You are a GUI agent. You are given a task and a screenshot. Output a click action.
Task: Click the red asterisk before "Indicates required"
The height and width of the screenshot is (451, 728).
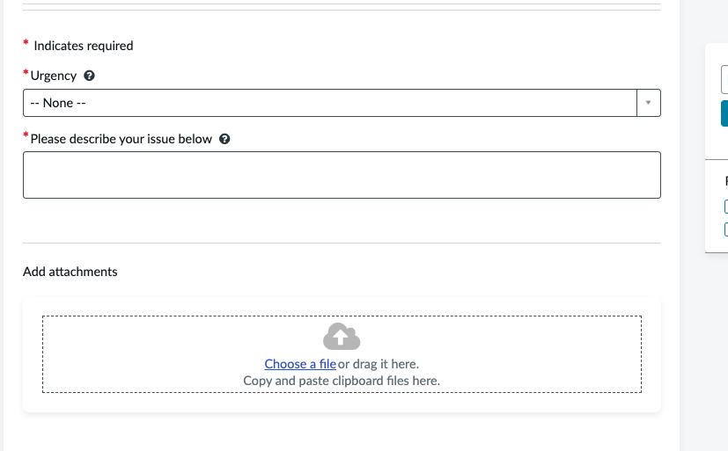[26, 44]
